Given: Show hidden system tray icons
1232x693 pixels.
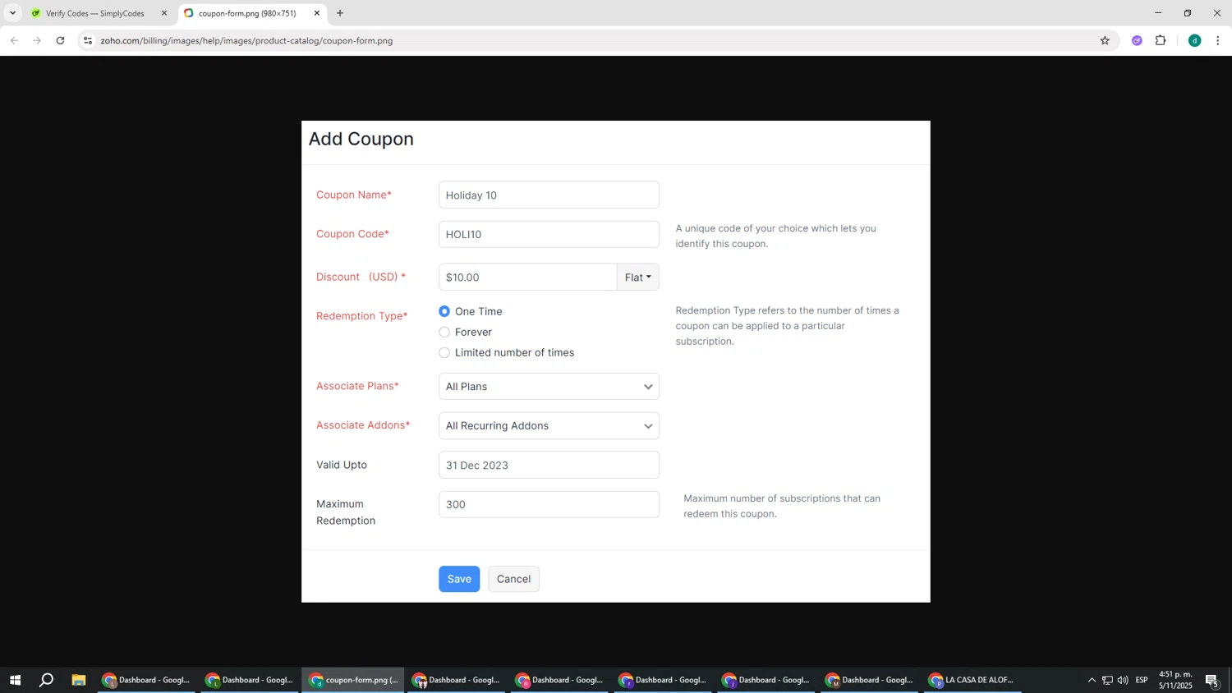Looking at the screenshot, I should click(x=1092, y=680).
